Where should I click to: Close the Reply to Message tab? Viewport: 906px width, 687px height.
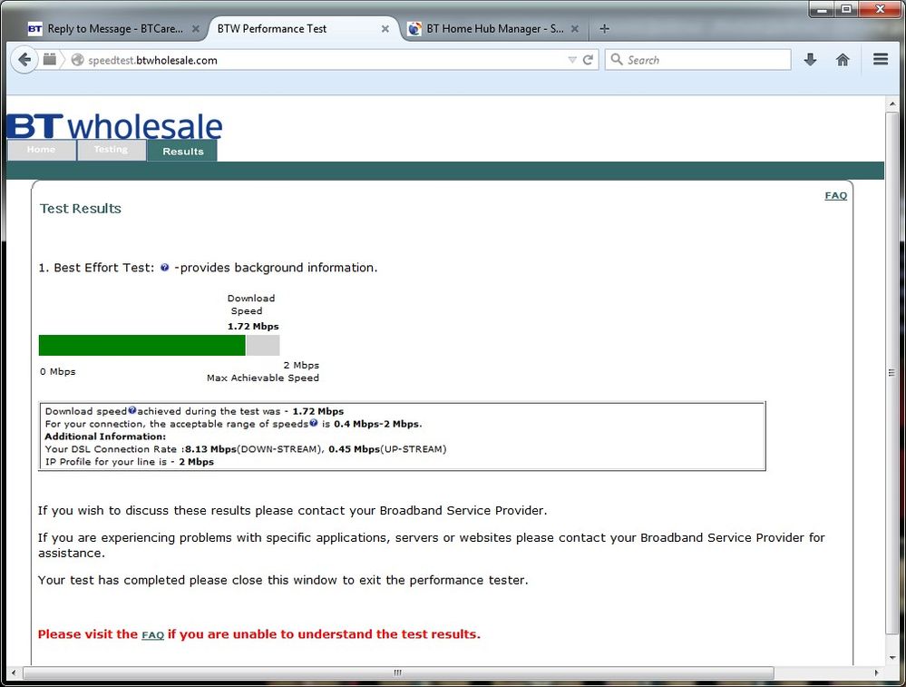[x=196, y=28]
